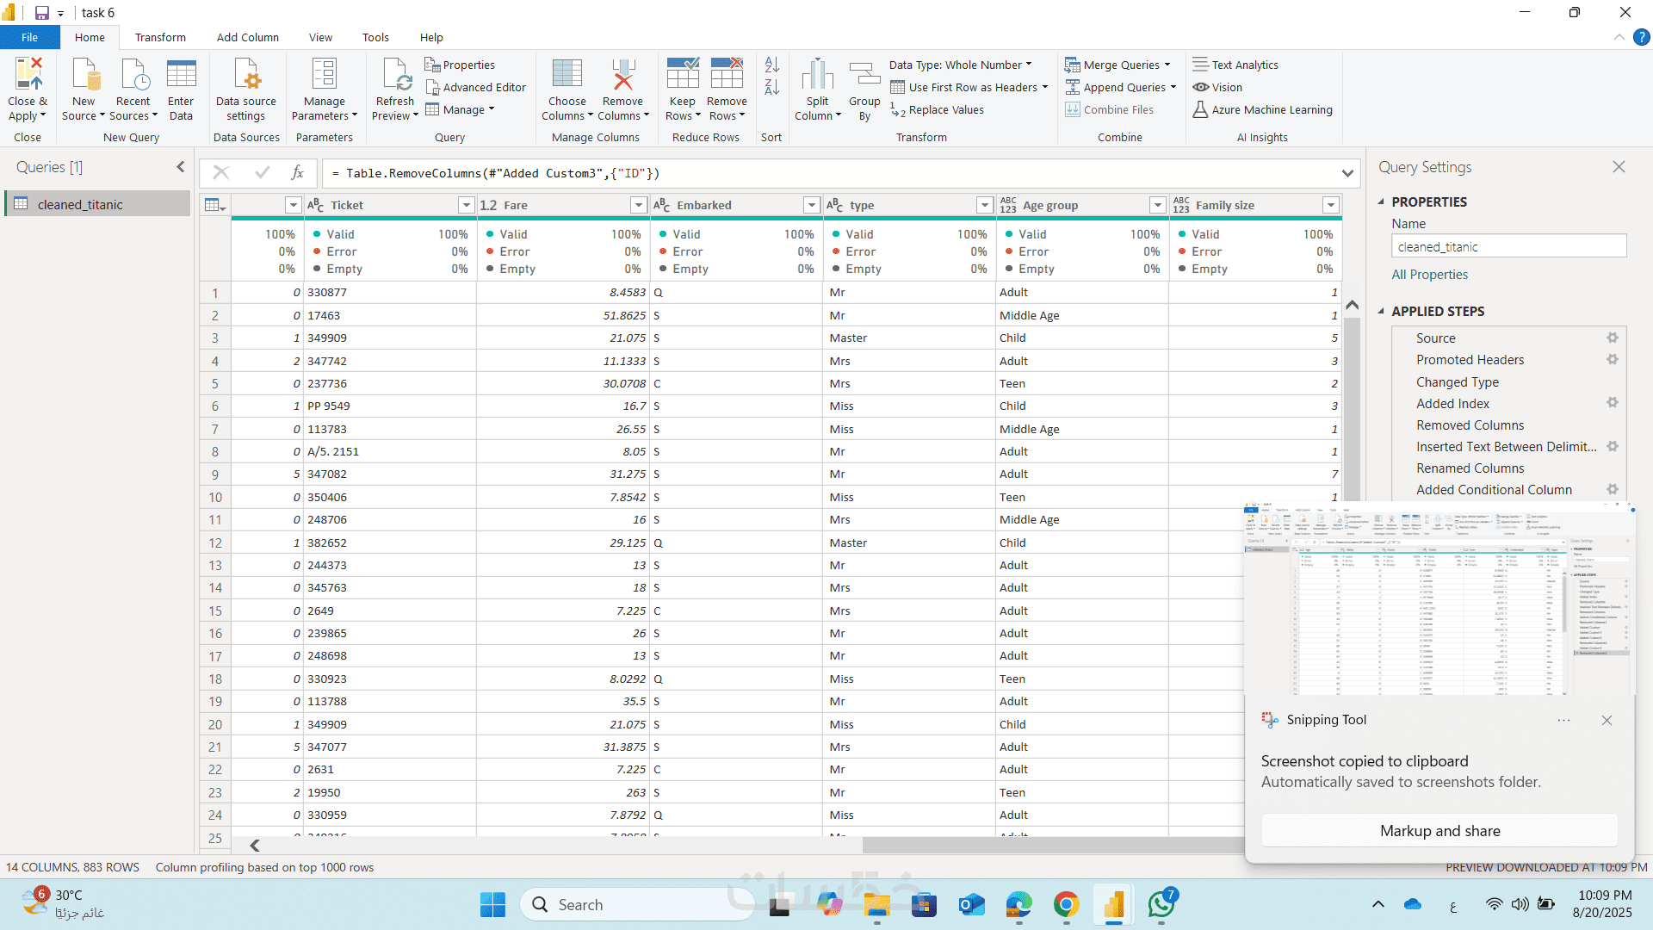Open the Embarked column filter dropdown
Screen dimensions: 1653x930
click(x=811, y=205)
